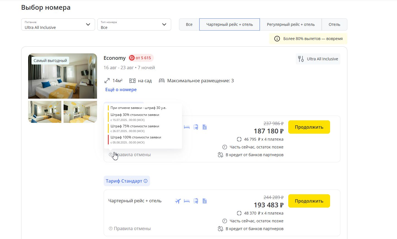Click the installment icon next to 48 370 ₽ x 4 платежа

(x=239, y=213)
